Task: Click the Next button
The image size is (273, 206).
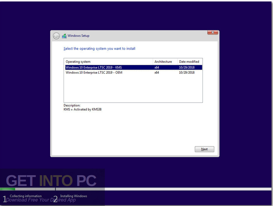Action: point(204,149)
